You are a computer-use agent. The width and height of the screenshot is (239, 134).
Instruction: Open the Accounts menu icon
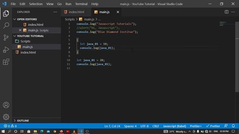pos(6,105)
